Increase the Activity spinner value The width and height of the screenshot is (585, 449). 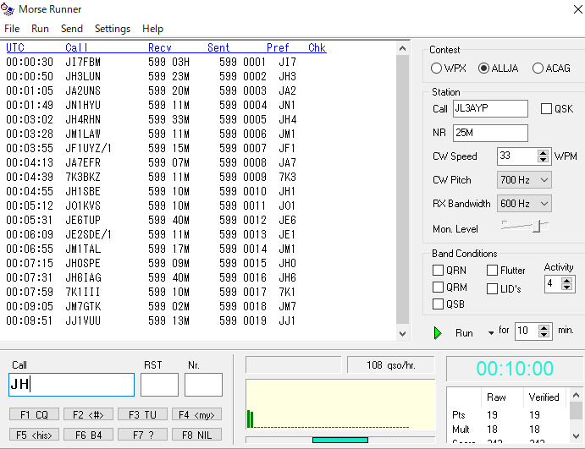(x=566, y=281)
